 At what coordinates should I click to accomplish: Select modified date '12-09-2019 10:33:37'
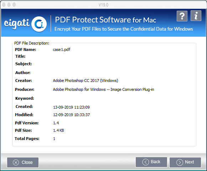(71, 115)
